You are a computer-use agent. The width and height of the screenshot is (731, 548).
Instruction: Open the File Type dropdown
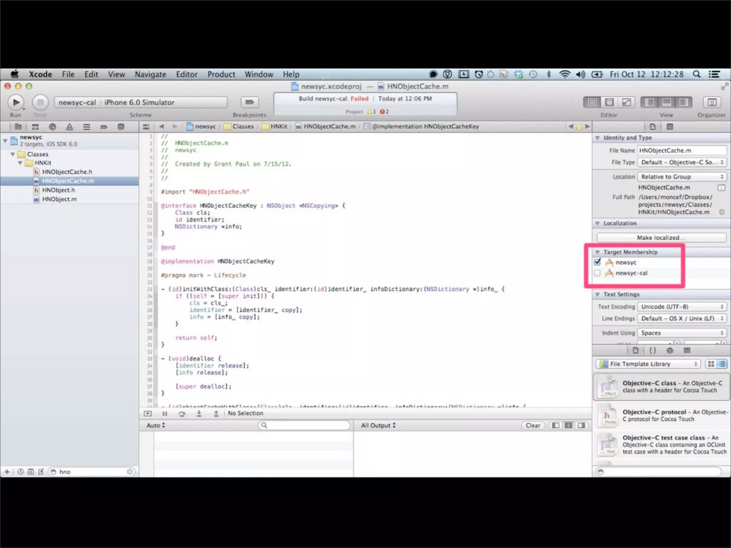[x=682, y=162]
